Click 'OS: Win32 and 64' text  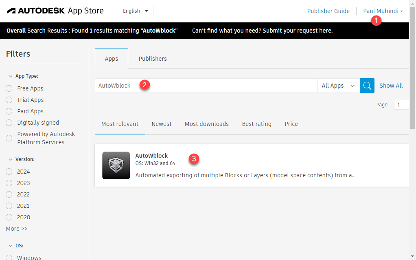pyautogui.click(x=155, y=163)
